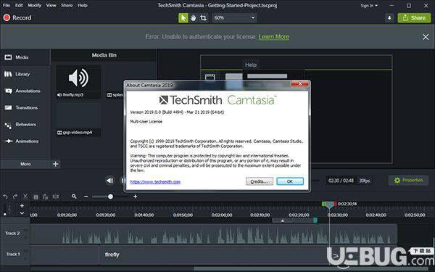Expand the More tools list
The width and height of the screenshot is (435, 272).
[25, 164]
